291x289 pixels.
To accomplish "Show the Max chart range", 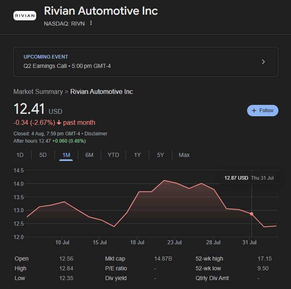I will (184, 155).
